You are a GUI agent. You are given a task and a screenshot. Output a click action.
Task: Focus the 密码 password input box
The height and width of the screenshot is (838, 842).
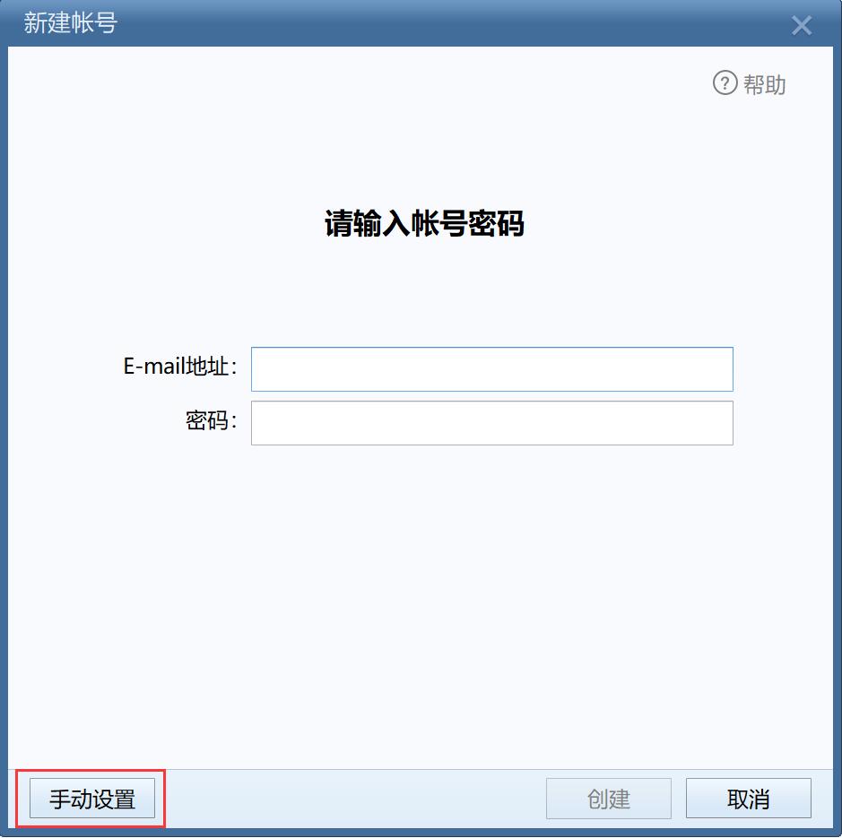click(492, 423)
